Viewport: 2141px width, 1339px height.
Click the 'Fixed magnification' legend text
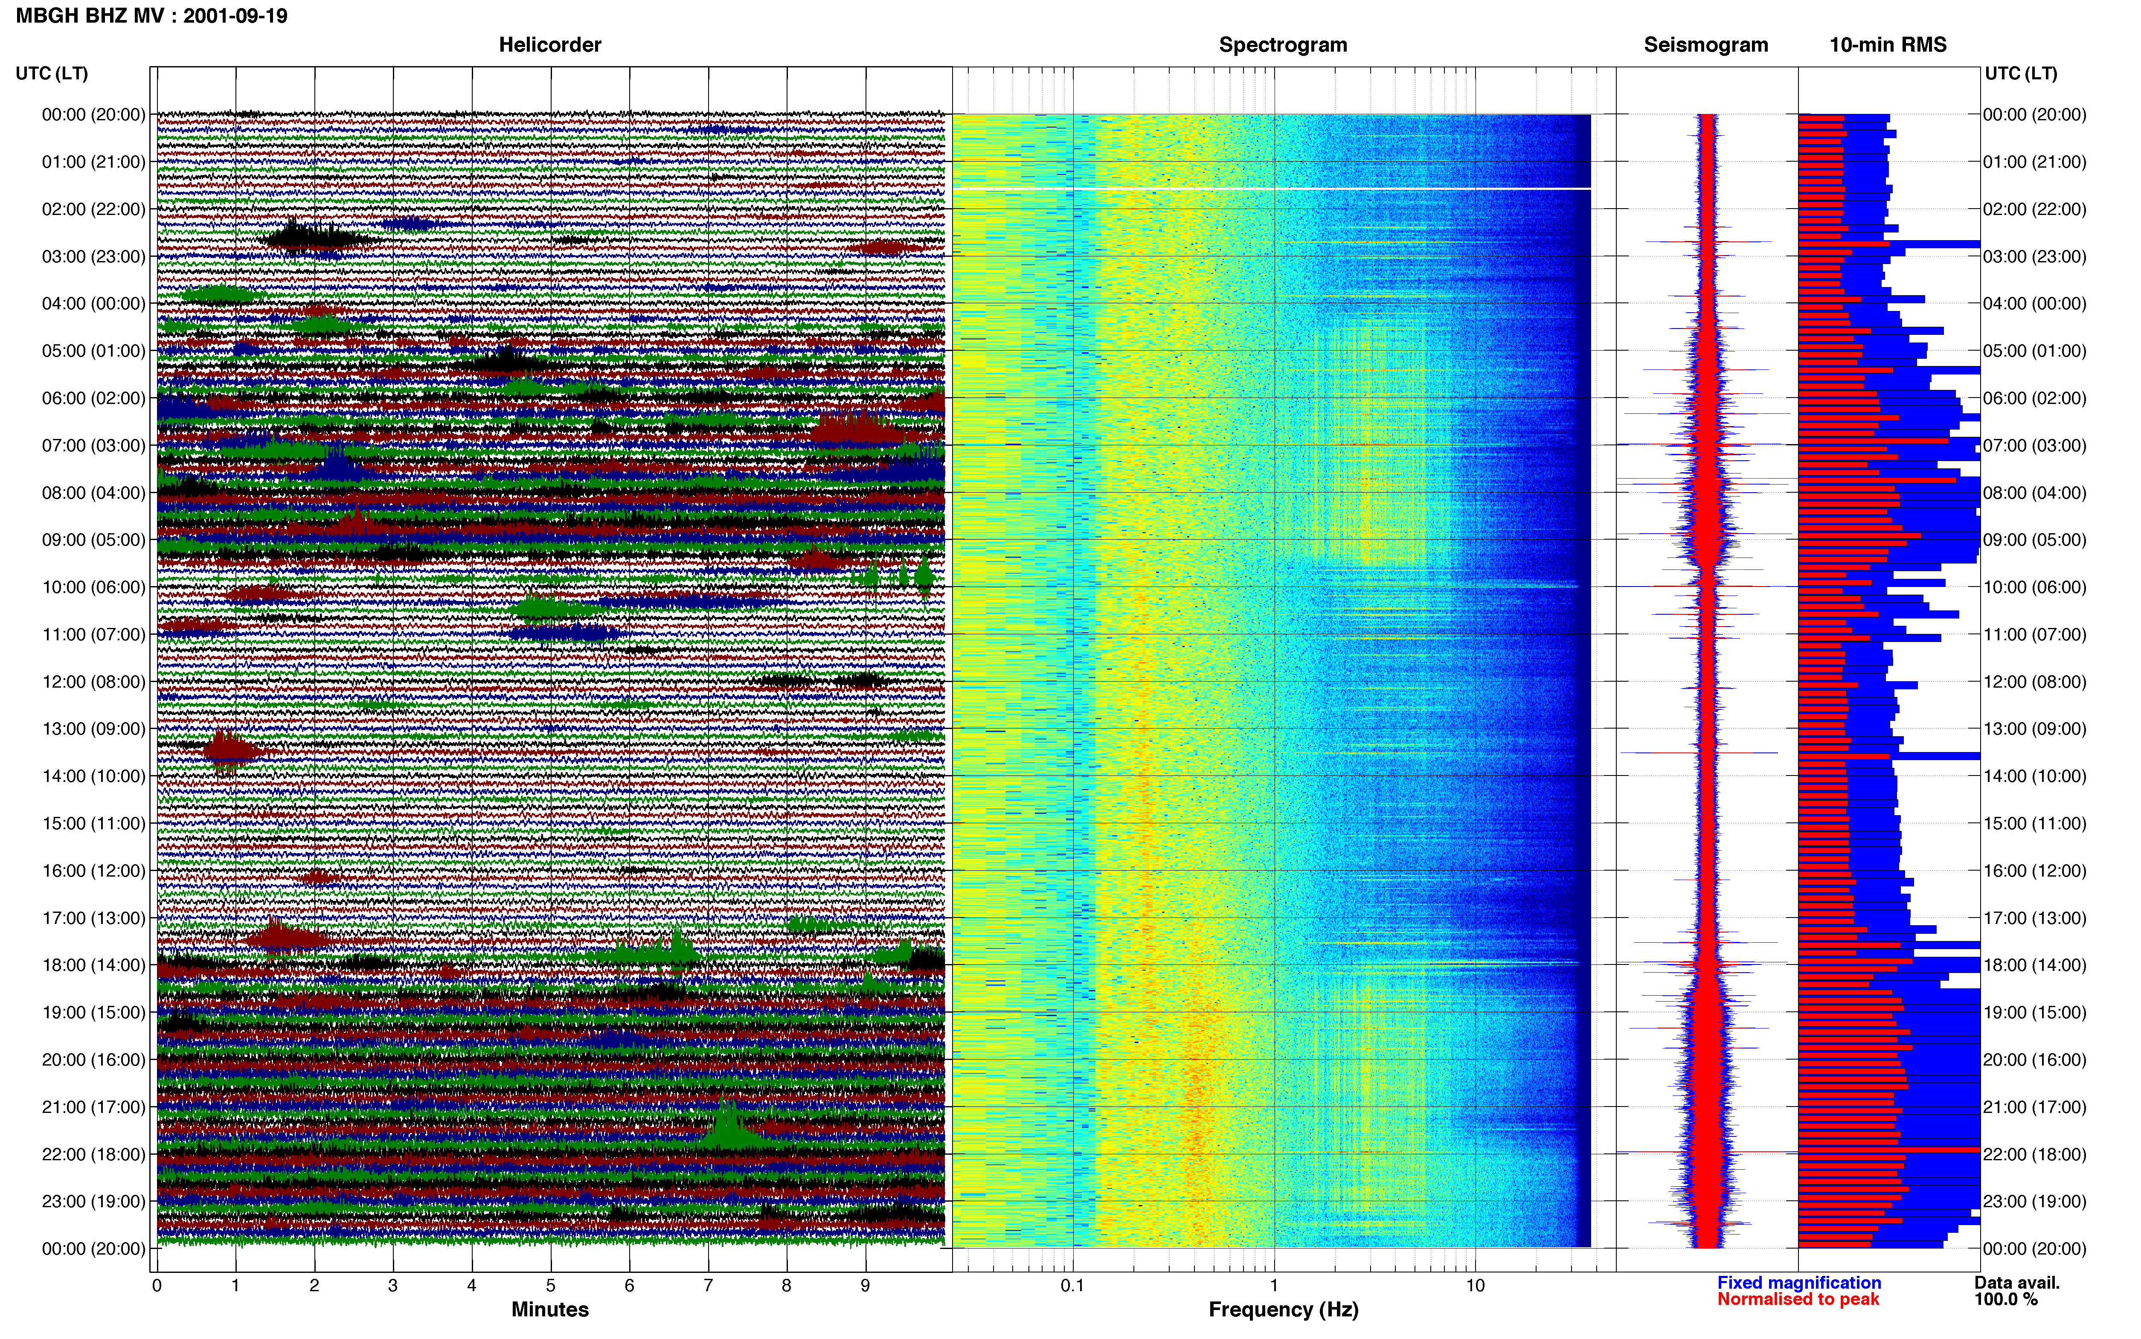(1798, 1282)
